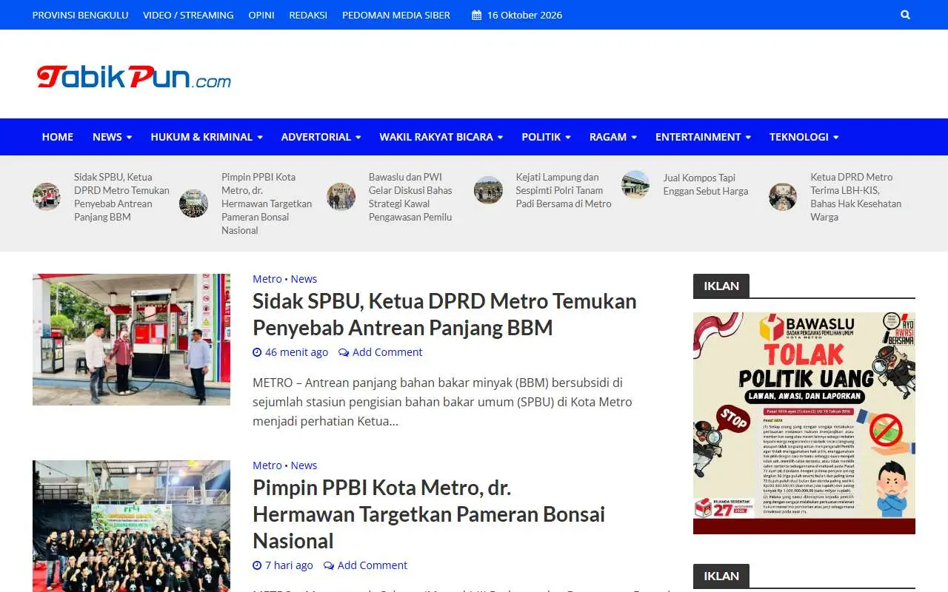Viewport: 948px width, 592px height.
Task: Open News category above Pimpin PPBI headline
Action: (x=304, y=465)
